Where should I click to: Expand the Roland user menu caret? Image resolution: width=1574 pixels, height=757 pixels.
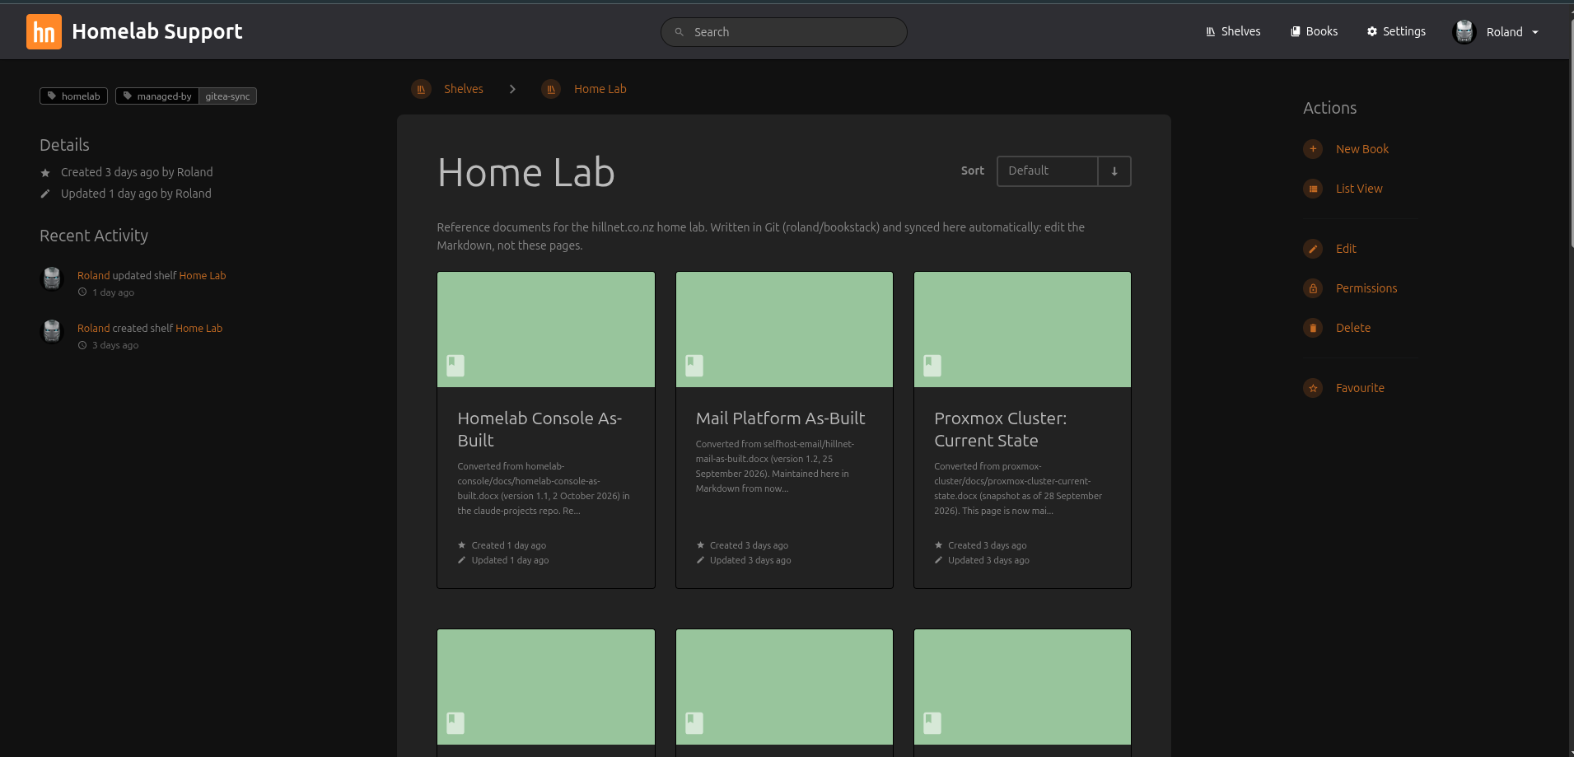1535,32
